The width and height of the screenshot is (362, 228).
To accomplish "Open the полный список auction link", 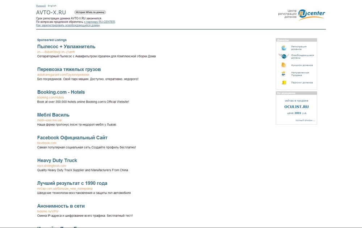I will point(305,120).
